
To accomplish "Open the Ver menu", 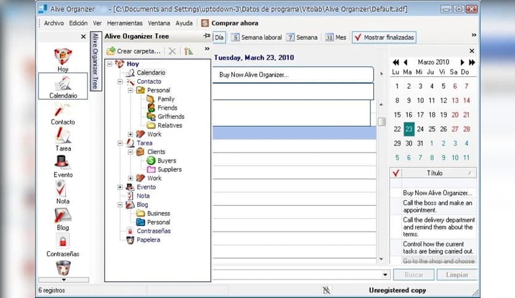I will [97, 23].
